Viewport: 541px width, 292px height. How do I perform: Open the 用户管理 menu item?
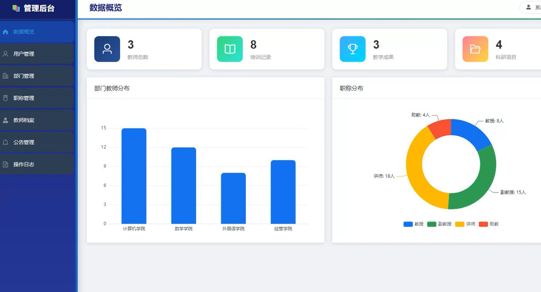point(37,54)
